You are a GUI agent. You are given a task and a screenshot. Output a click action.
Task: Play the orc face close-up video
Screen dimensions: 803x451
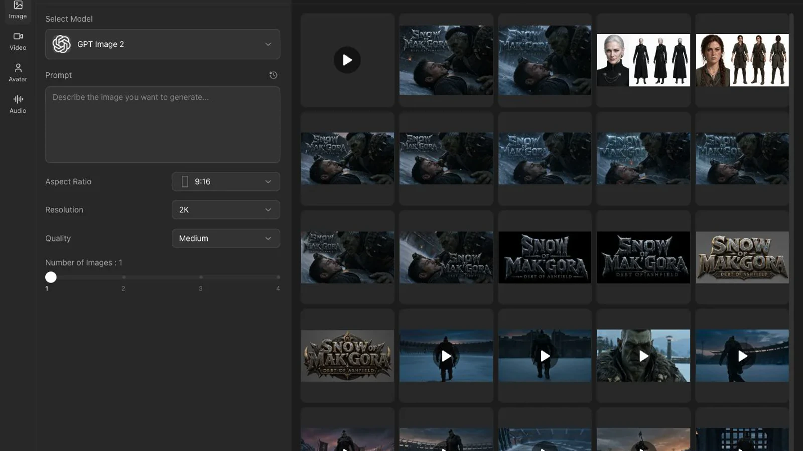(643, 356)
